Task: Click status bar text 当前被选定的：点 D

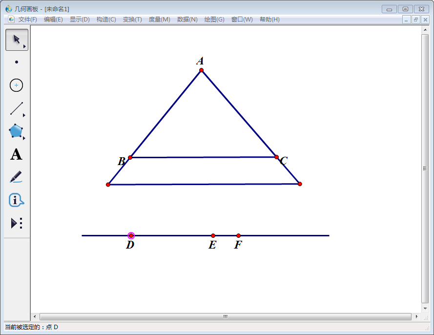Action: (32, 327)
